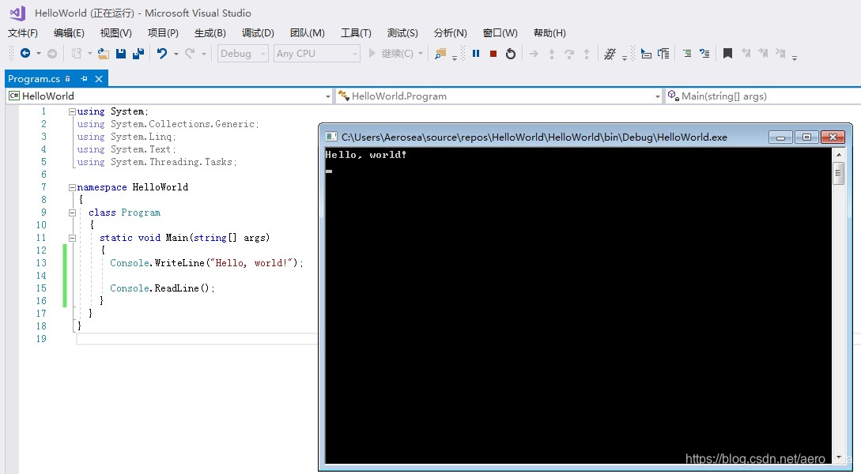The image size is (861, 474).
Task: Click the Comment Selection icon
Action: click(x=687, y=53)
